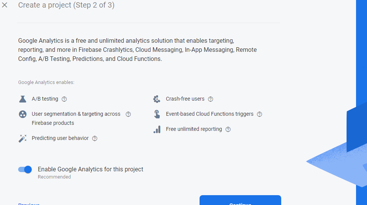
Task: Click the 'Predicting user behavior' label
Action: (x=60, y=138)
